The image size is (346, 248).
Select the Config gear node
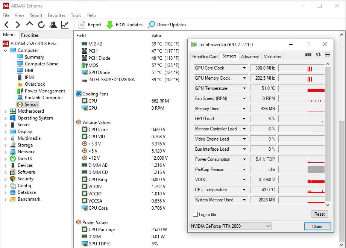pyautogui.click(x=21, y=186)
